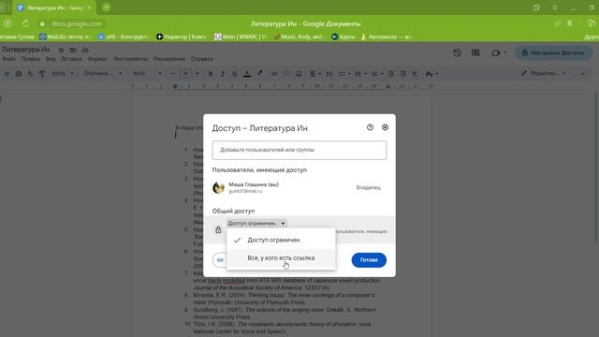The image size is (599, 337).
Task: Toggle underline formatting
Action: 235,73
